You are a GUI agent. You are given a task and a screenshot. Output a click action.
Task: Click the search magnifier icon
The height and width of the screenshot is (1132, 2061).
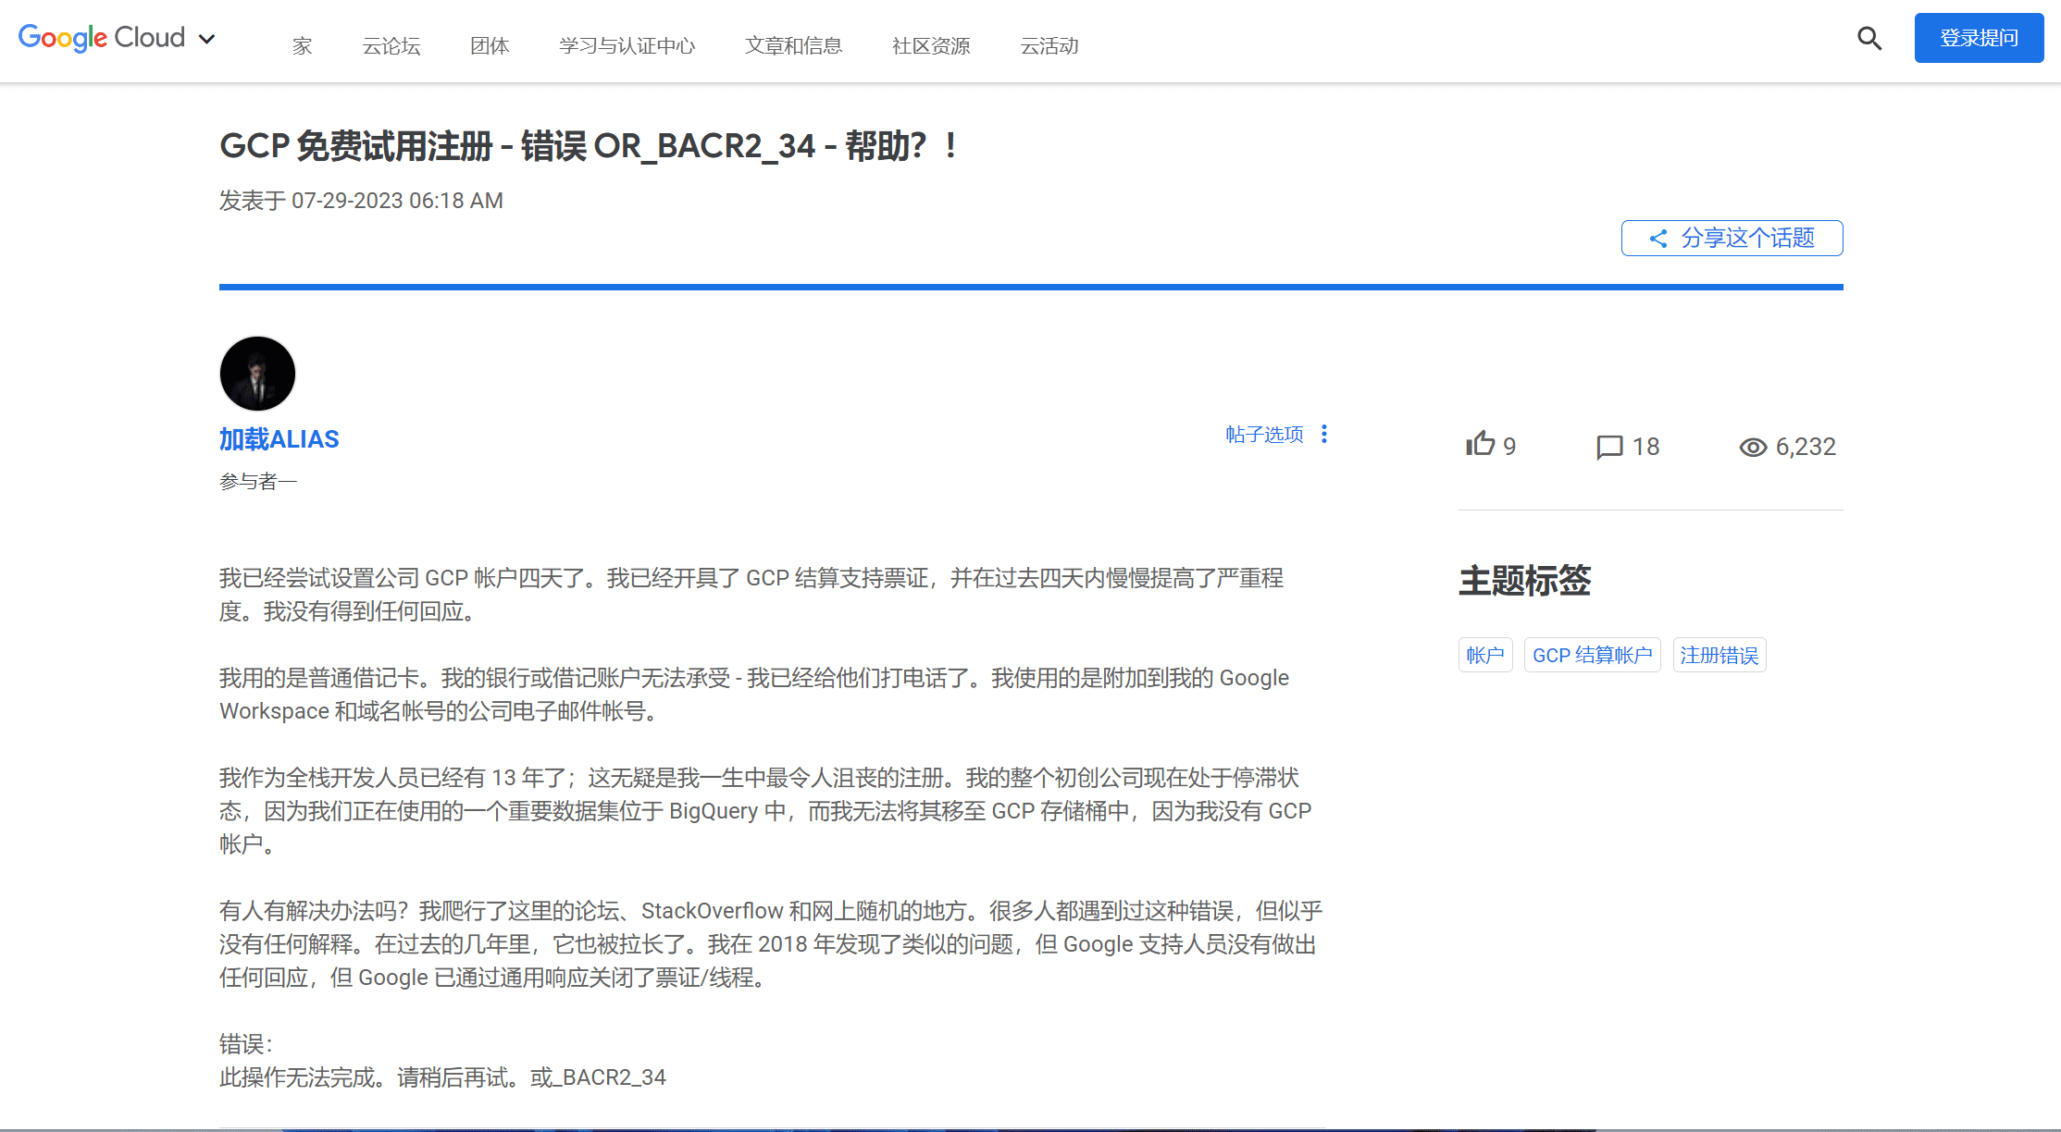(1869, 39)
